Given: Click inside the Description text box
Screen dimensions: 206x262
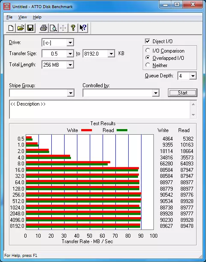Looking at the screenshot, I should pyautogui.click(x=100, y=109).
